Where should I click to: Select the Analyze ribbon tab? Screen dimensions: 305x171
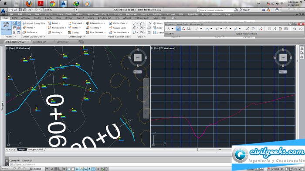(x=49, y=18)
